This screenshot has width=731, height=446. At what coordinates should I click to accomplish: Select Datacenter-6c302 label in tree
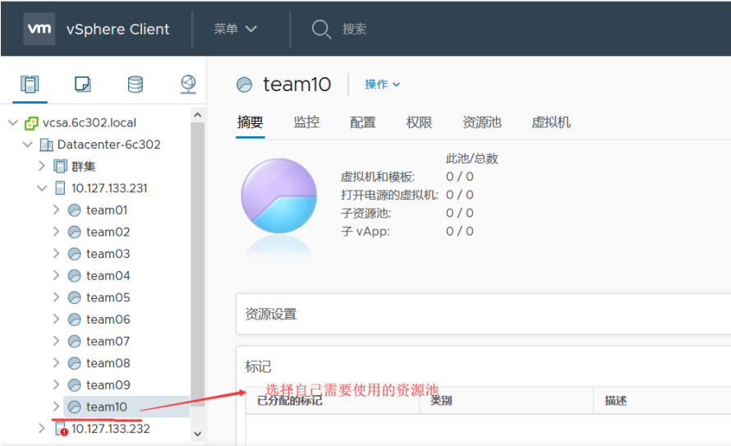pyautogui.click(x=109, y=145)
